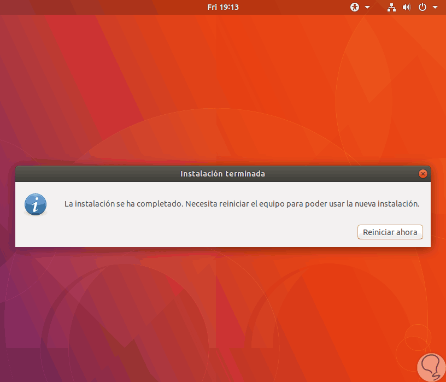Select the Necesita reiniciar el equipo sentence

click(302, 204)
